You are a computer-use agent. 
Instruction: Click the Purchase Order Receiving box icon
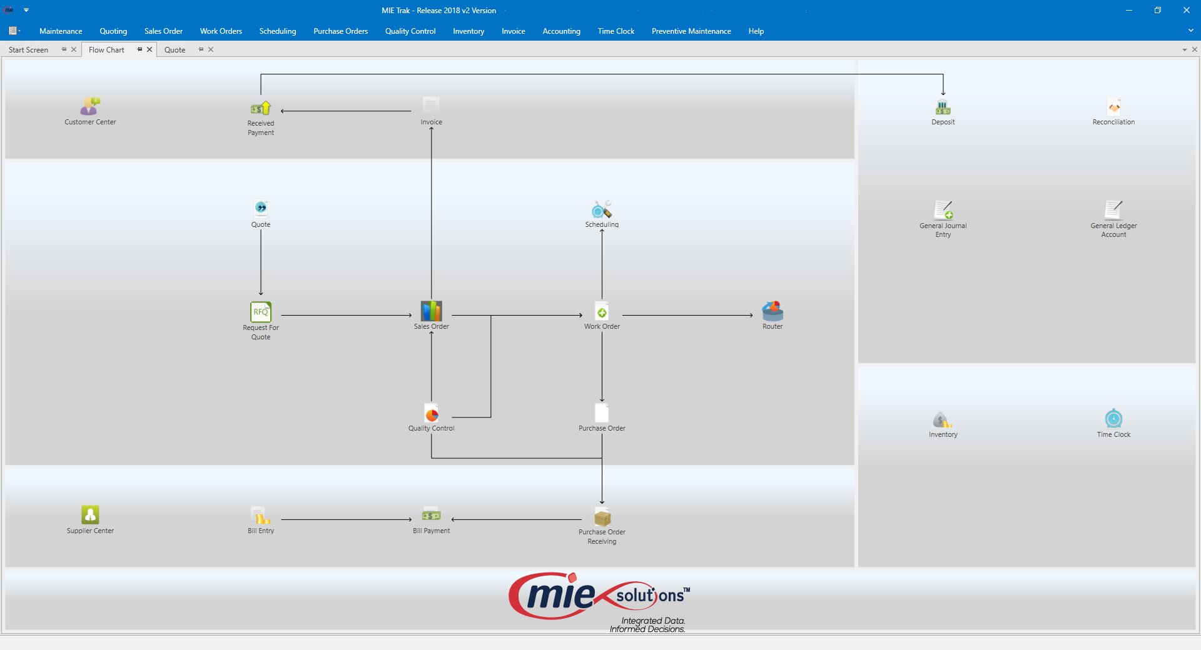602,517
